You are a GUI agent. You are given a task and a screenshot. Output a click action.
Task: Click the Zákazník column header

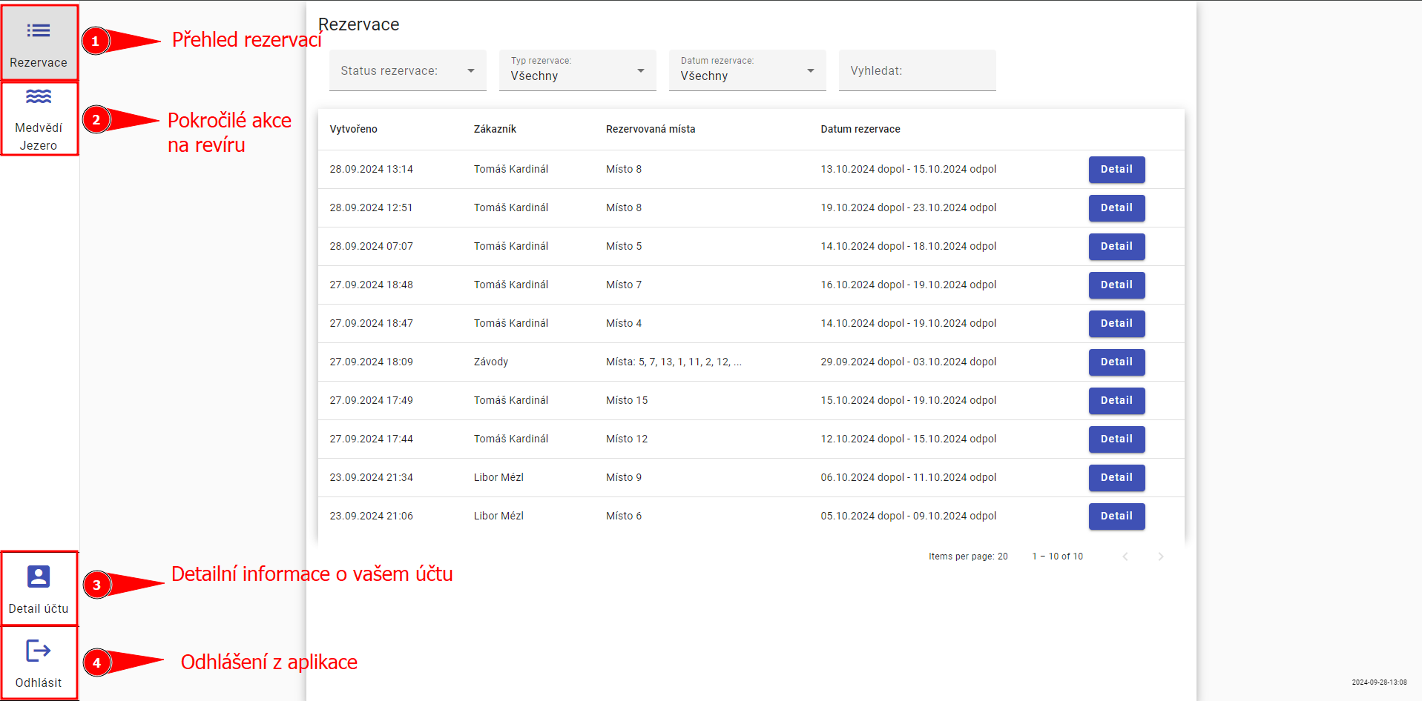point(495,129)
